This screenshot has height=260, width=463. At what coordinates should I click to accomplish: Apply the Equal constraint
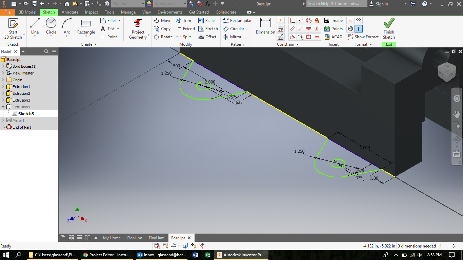click(317, 37)
